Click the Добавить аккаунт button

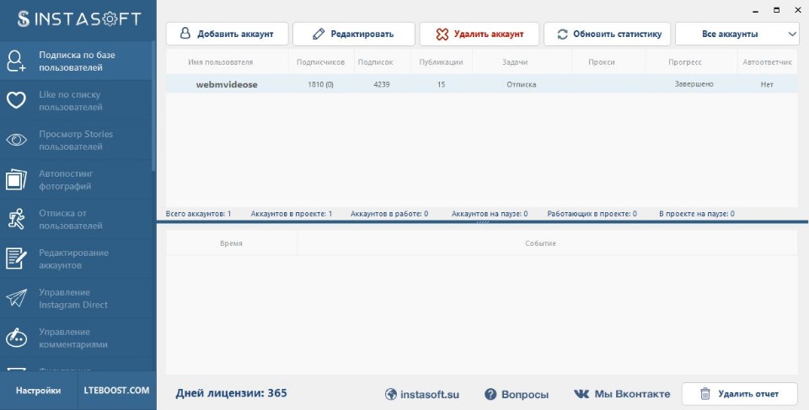click(x=227, y=34)
